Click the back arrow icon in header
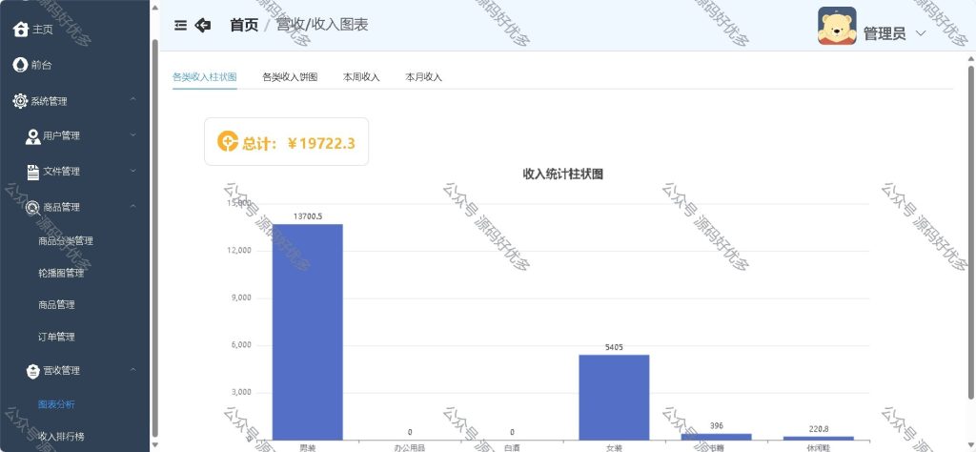 [203, 25]
